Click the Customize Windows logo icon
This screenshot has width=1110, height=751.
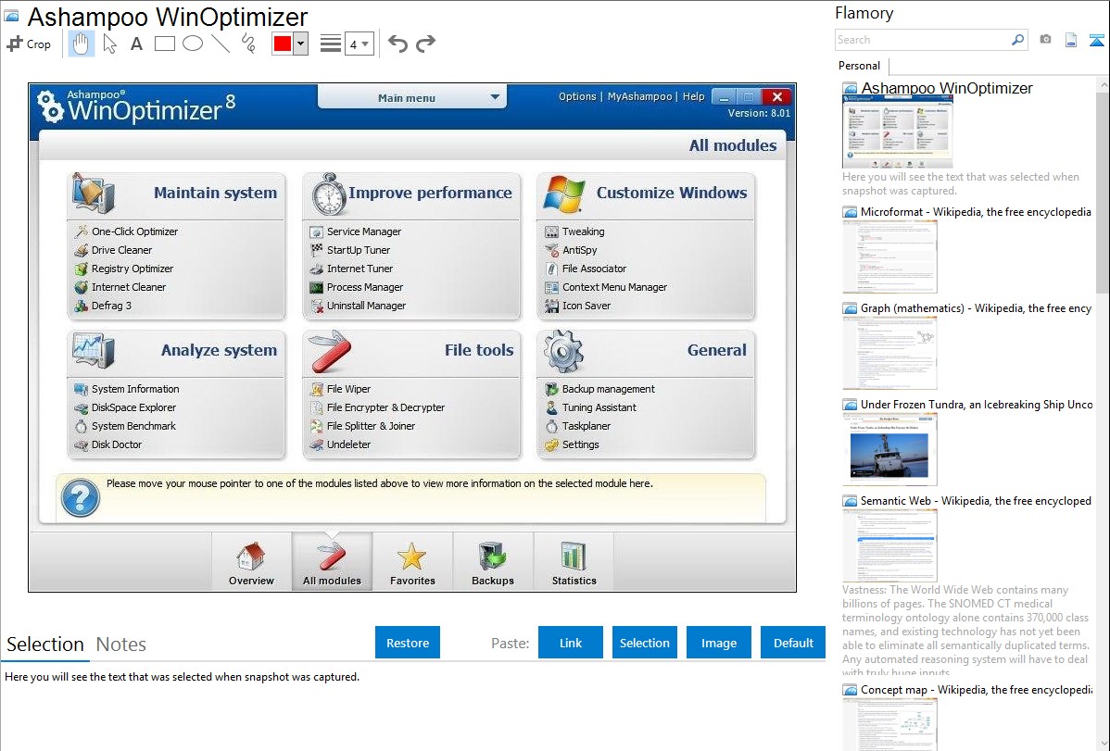564,194
